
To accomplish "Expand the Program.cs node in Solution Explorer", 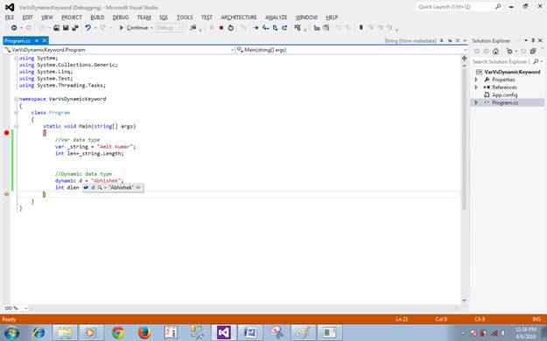I will pyautogui.click(x=476, y=102).
